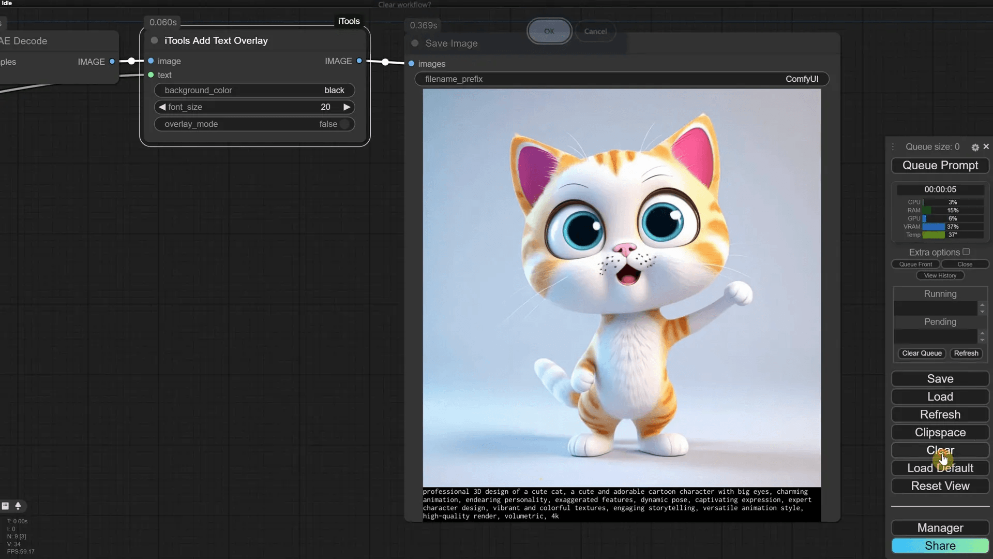Open View History
Image resolution: width=993 pixels, height=559 pixels.
point(940,276)
